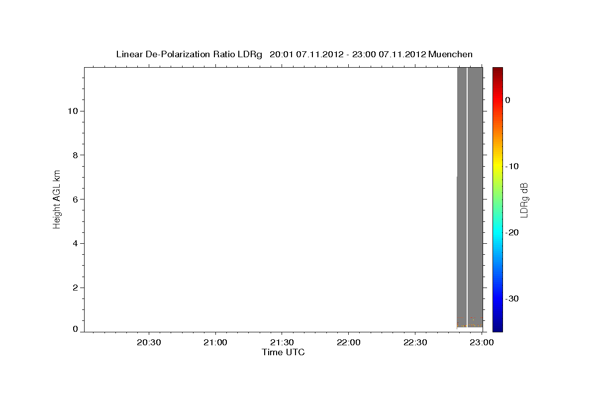Select the 23:00 time axis label

pos(482,343)
